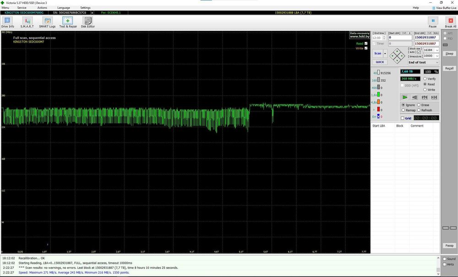
Task: Click the End time stepper arrows
Action: (384, 38)
